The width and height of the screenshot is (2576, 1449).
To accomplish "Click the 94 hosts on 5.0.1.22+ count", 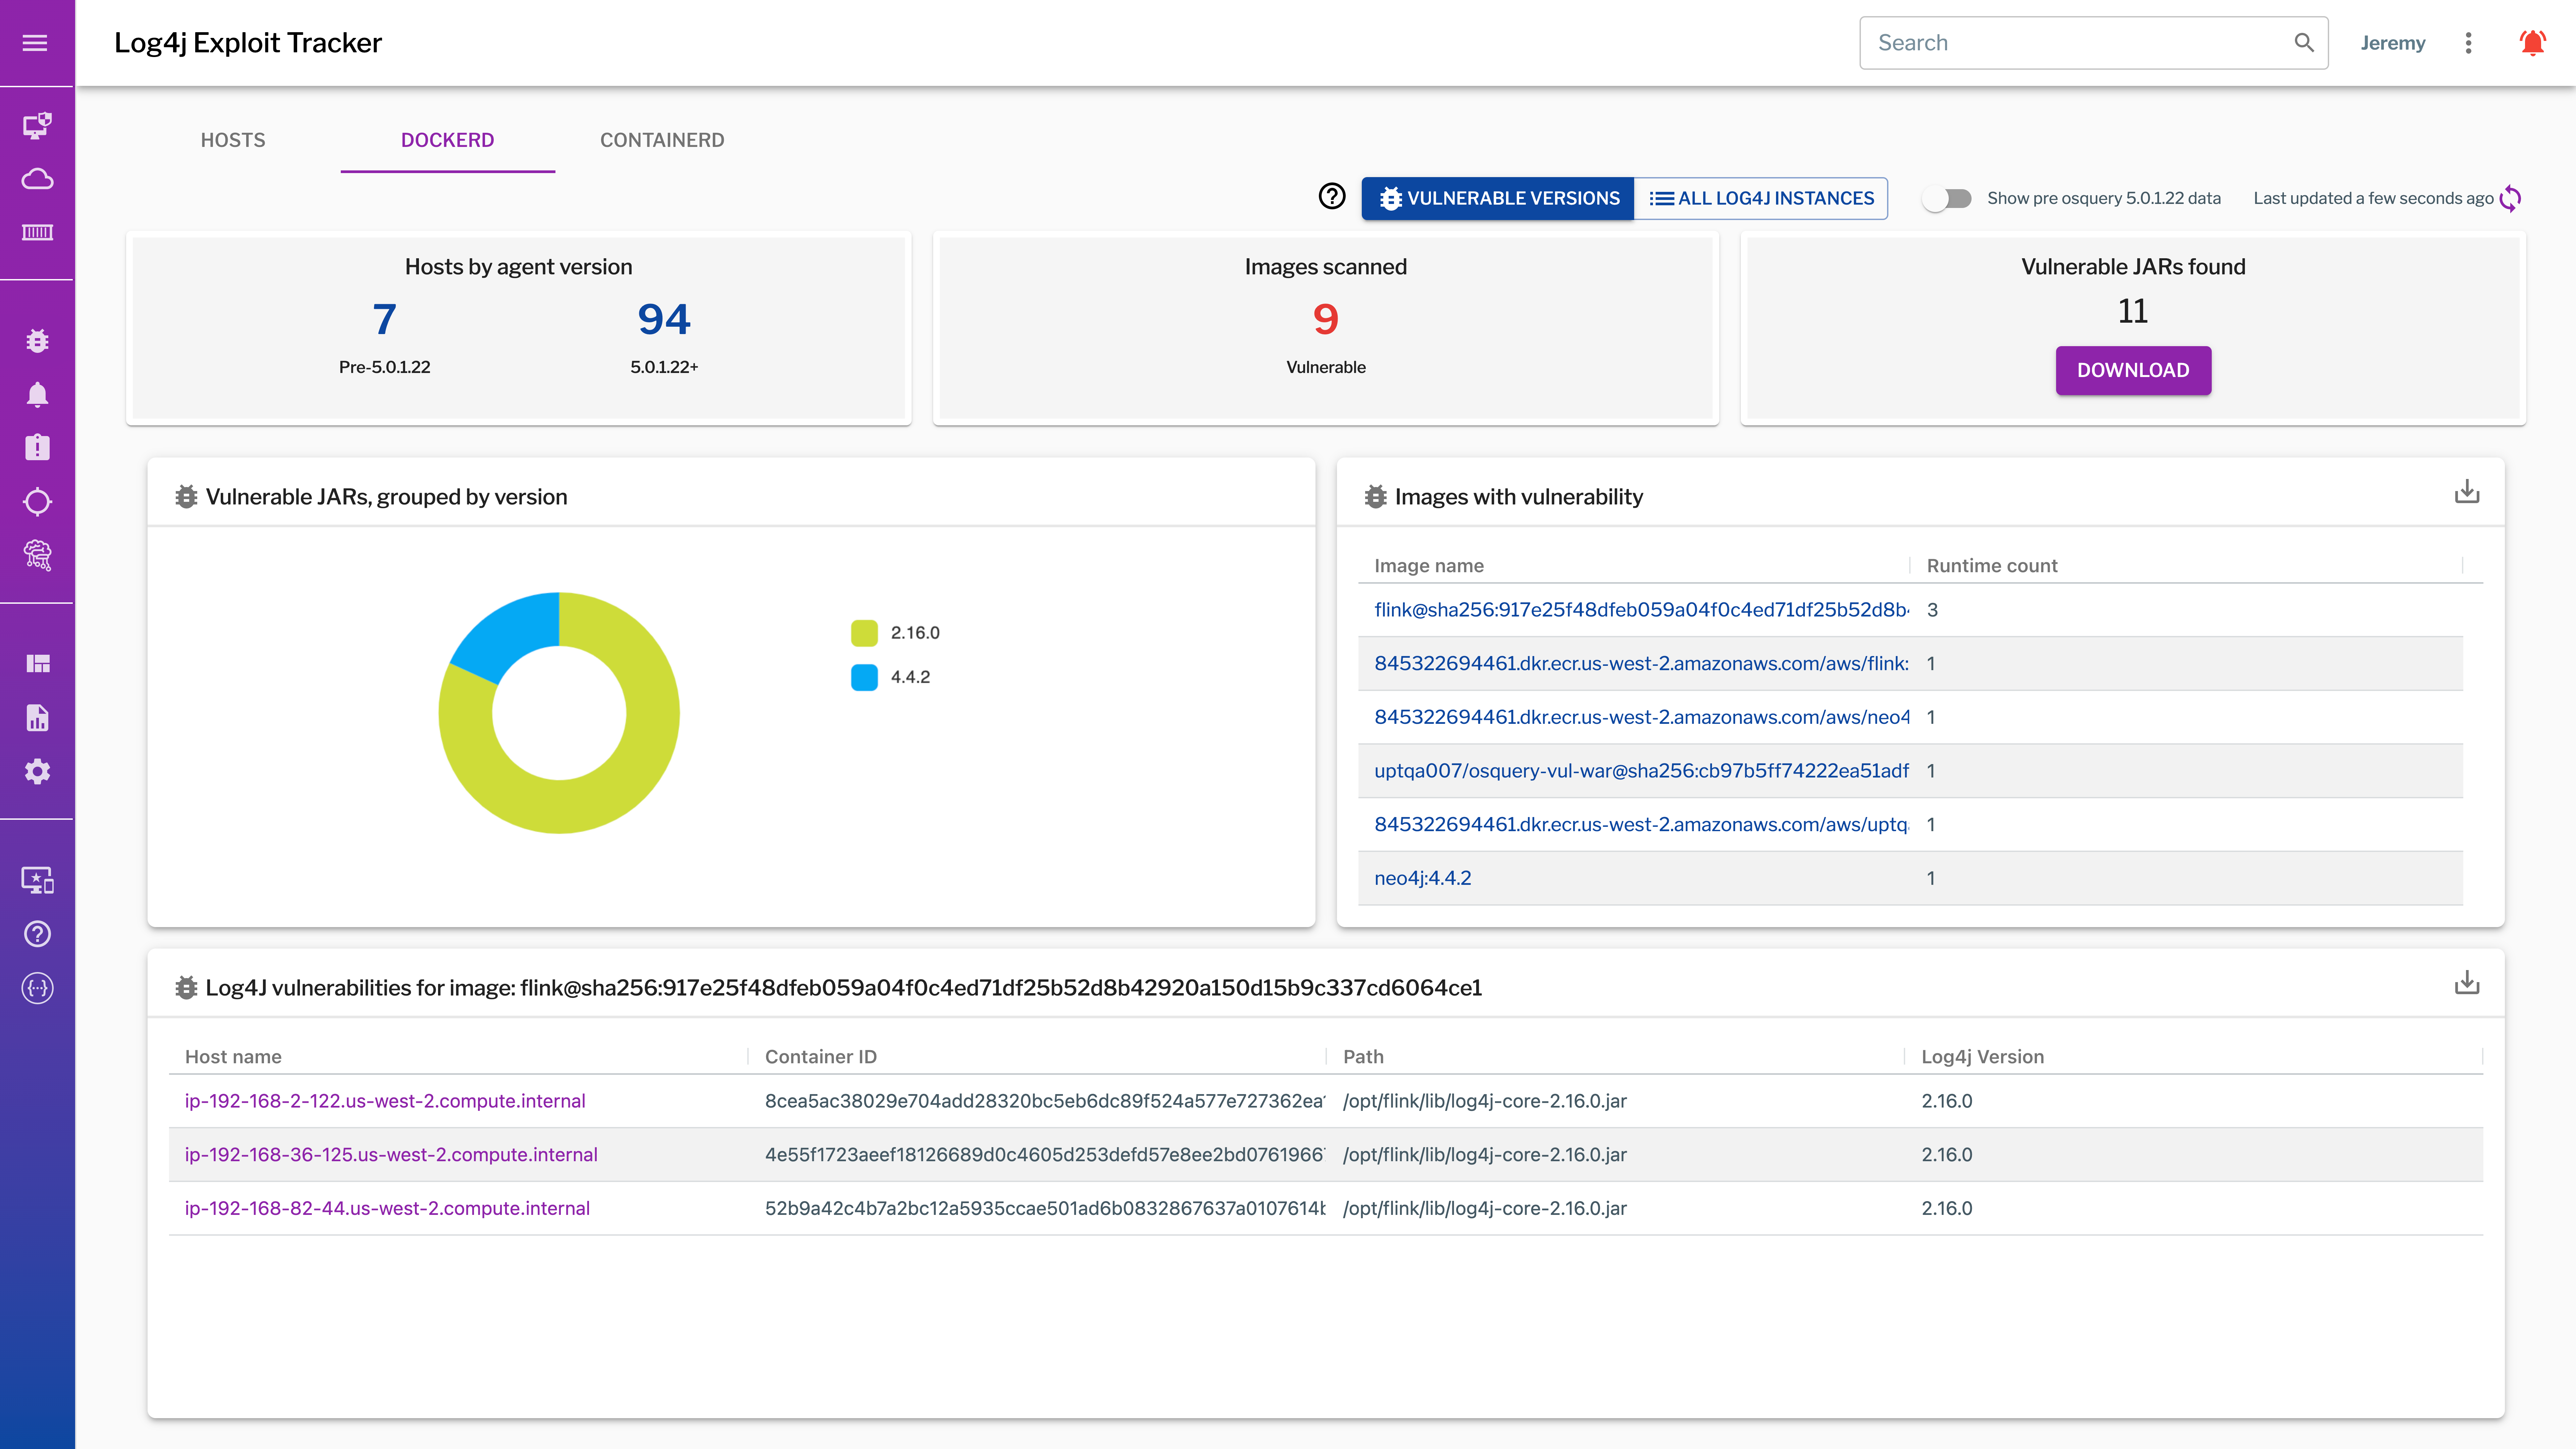I will click(664, 320).
